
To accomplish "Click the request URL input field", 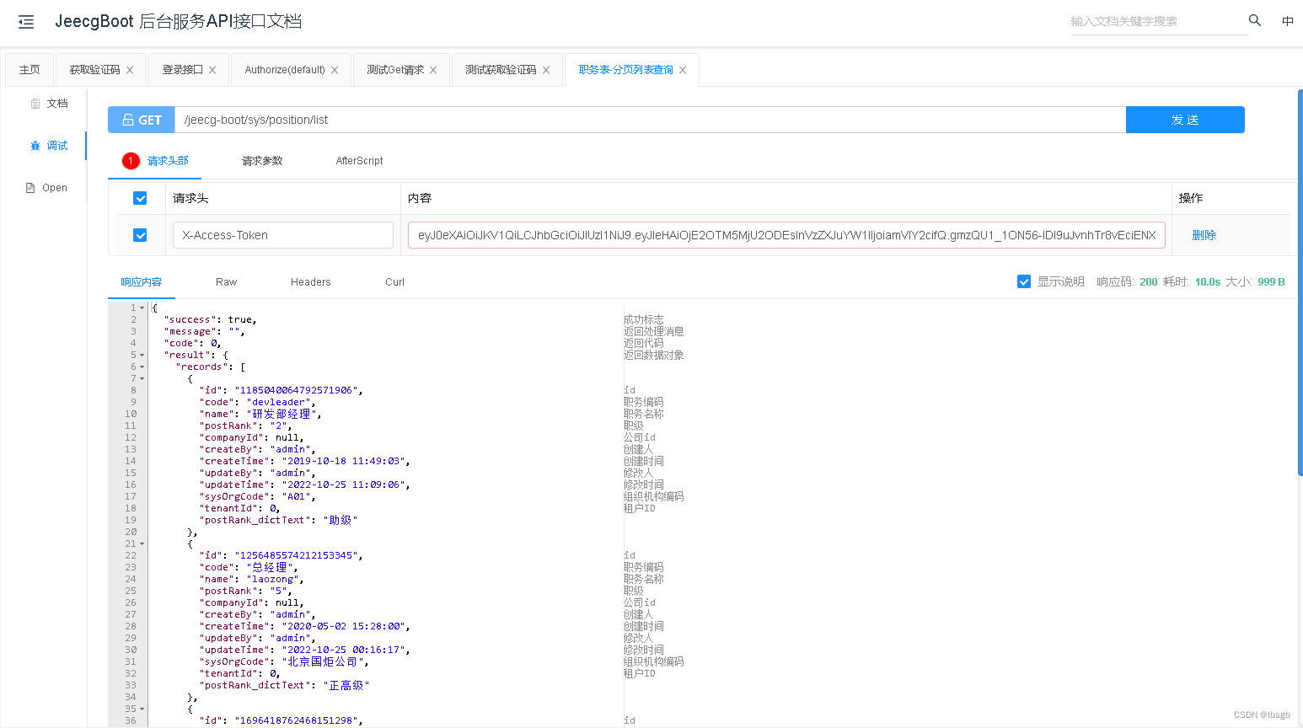I will point(649,119).
